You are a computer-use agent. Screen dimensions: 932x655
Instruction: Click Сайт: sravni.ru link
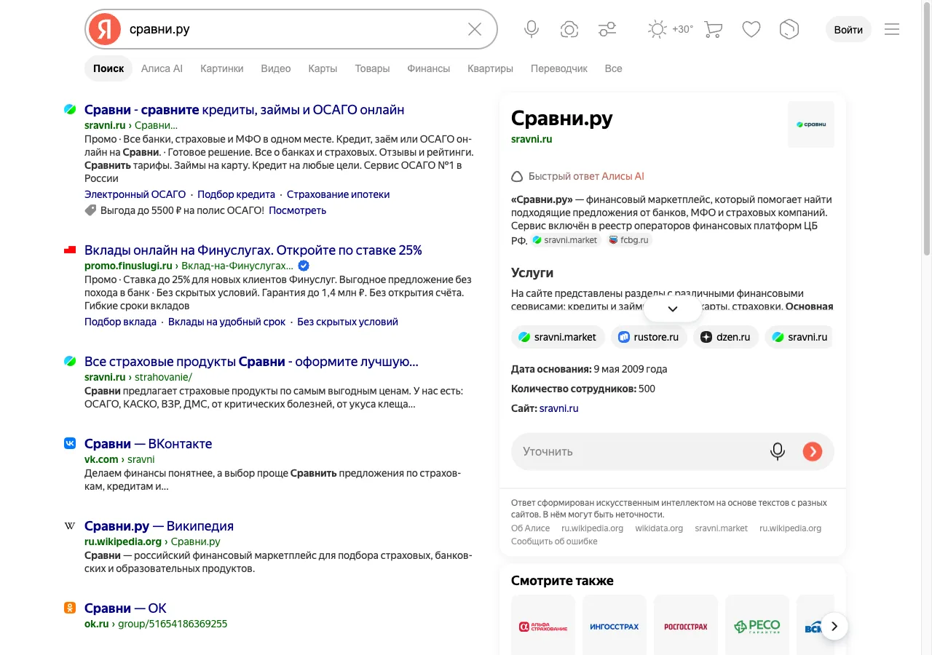[558, 408]
